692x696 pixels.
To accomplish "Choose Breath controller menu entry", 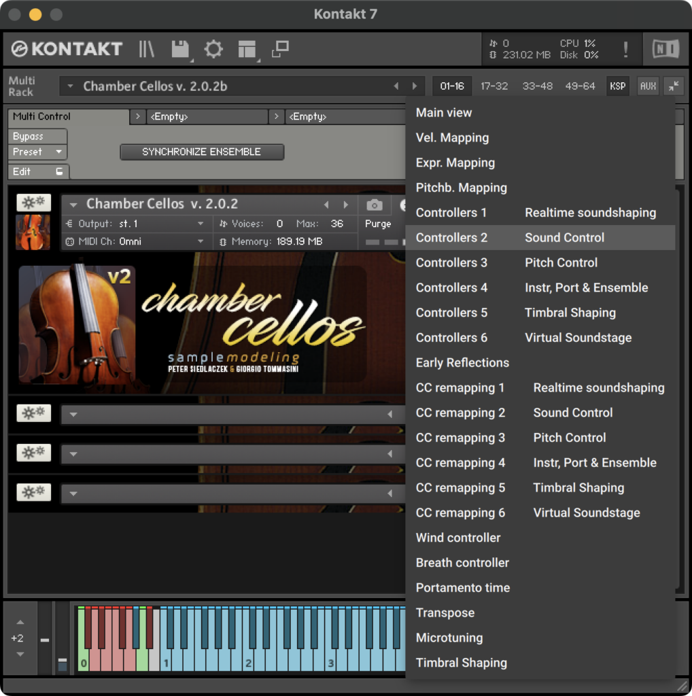I will [540, 563].
